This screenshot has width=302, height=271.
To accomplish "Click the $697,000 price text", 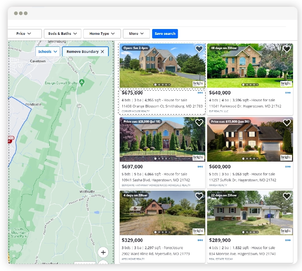I will click(132, 166).
